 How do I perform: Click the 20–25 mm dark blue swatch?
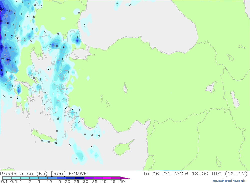click(x=70, y=178)
